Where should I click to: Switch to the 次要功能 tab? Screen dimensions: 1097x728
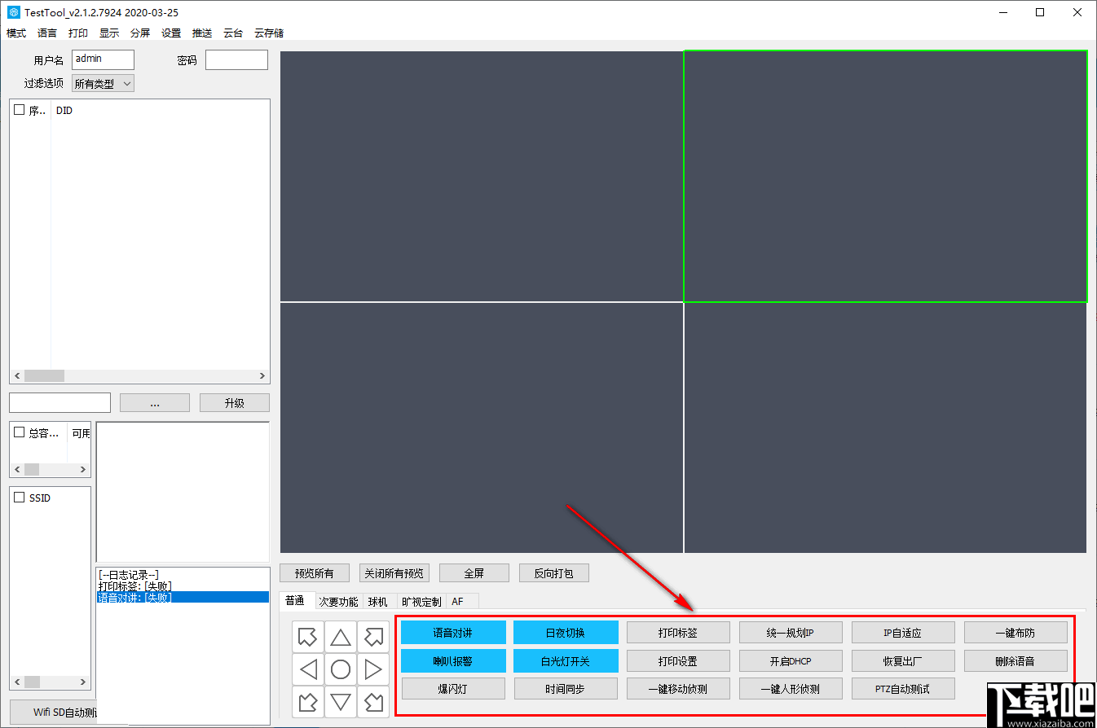(338, 602)
